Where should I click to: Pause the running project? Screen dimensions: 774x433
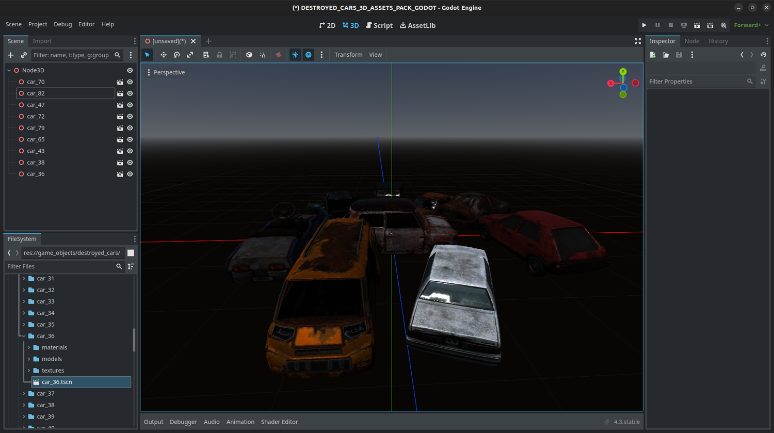[657, 25]
